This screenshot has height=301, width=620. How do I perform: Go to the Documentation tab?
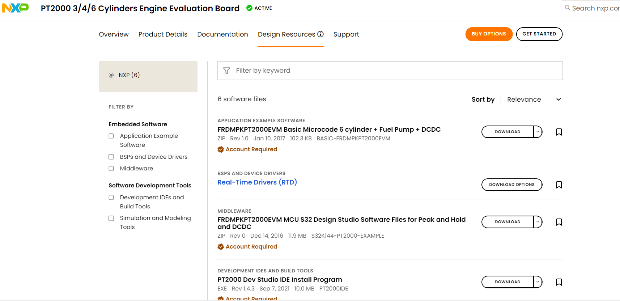pos(222,34)
